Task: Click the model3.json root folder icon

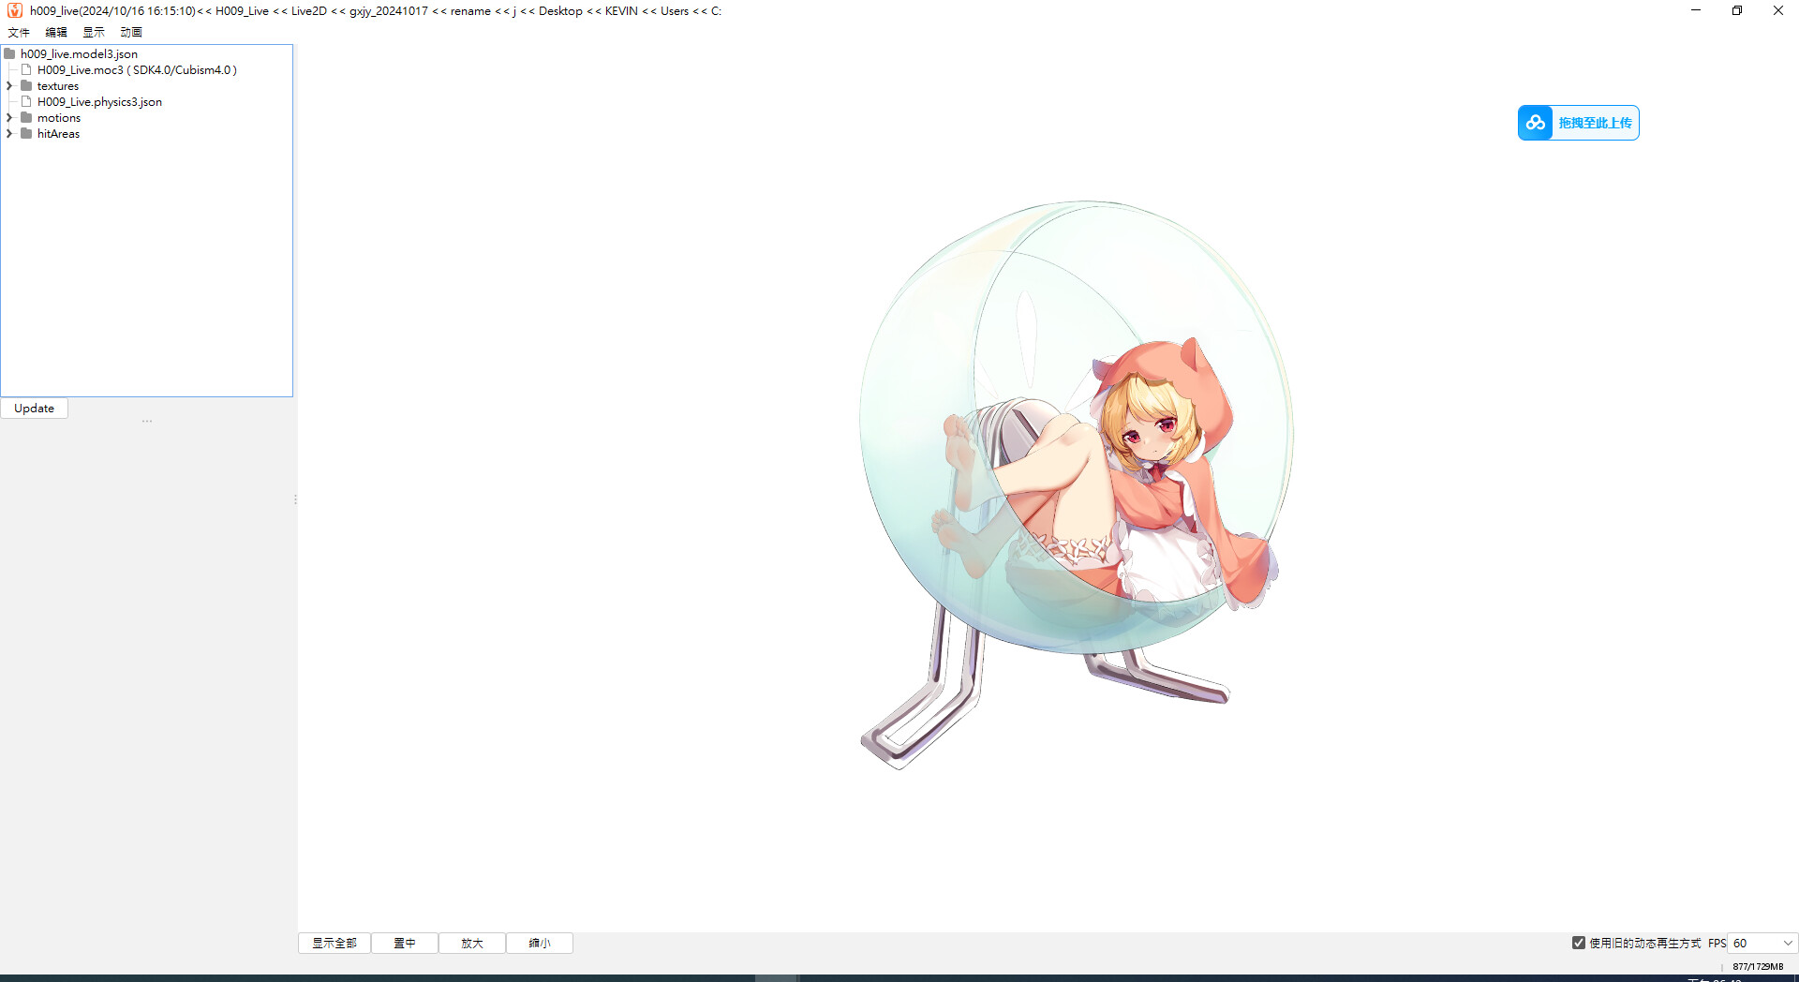Action: pos(9,54)
